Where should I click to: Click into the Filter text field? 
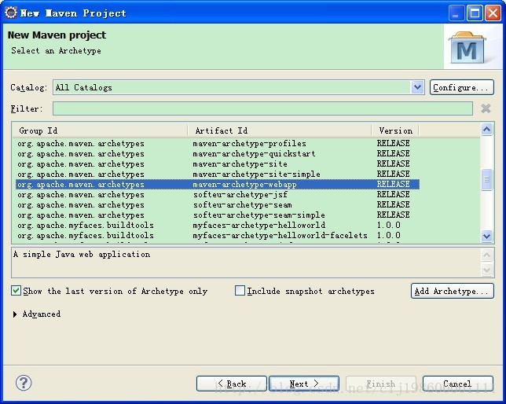262,108
